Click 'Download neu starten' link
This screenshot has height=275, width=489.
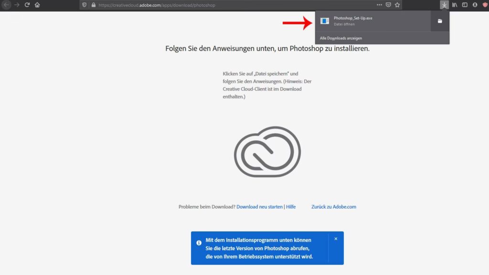pyautogui.click(x=259, y=207)
